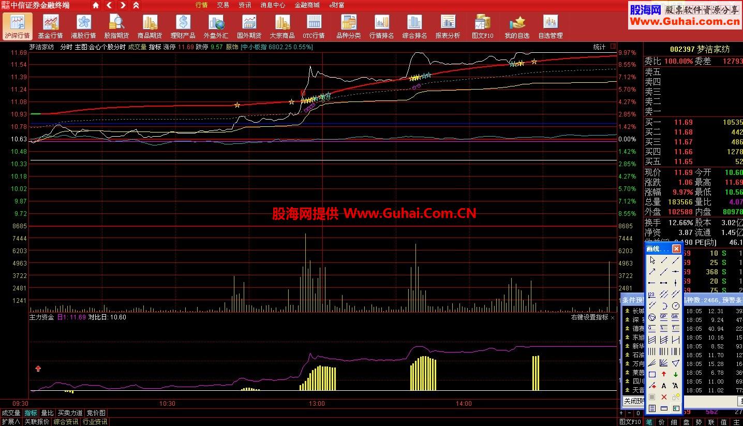Open the 商品期货 toolbar icon

150,26
